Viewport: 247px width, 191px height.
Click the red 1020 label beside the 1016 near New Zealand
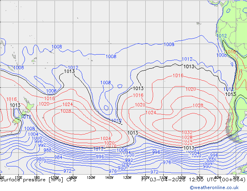(44, 104)
